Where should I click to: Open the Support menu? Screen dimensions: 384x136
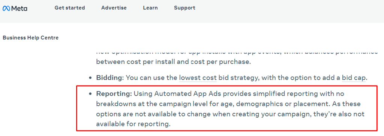coord(184,8)
